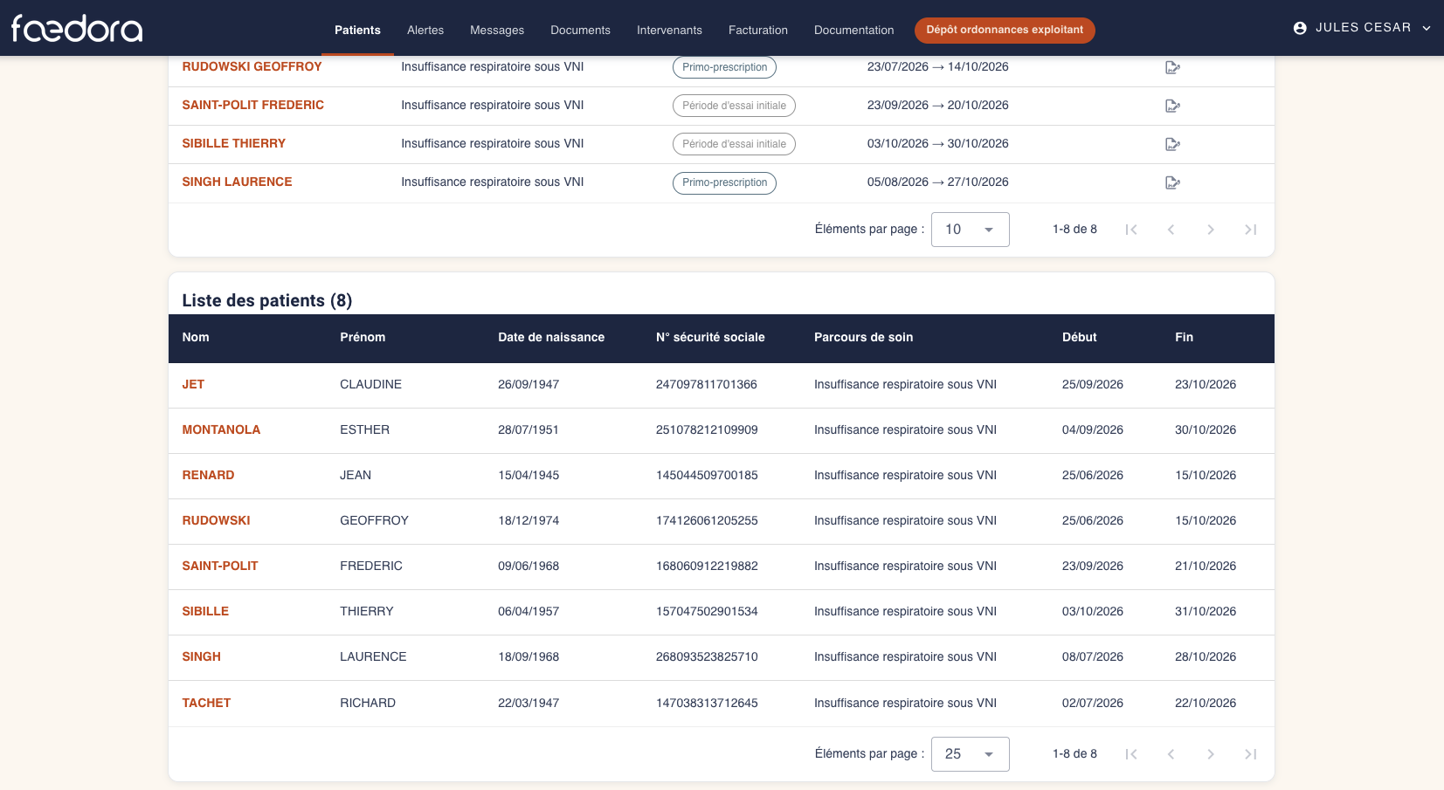This screenshot has width=1444, height=790.
Task: Click birth date 18/12/1974
Action: click(x=529, y=520)
